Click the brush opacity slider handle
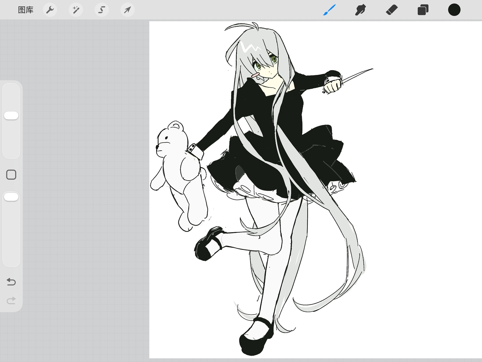The width and height of the screenshot is (482, 362). [x=11, y=197]
